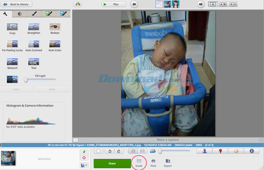Show the People panel
This screenshot has width=264, height=170.
click(205, 151)
